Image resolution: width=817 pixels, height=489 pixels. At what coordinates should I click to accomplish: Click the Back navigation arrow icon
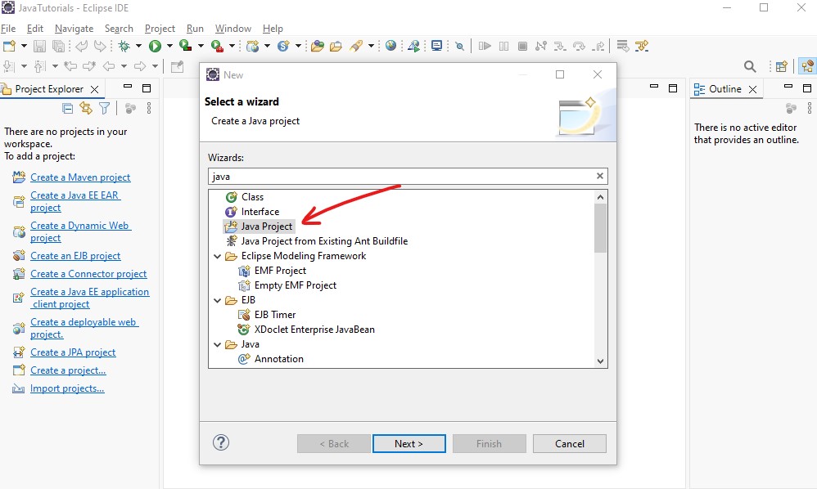pyautogui.click(x=109, y=66)
